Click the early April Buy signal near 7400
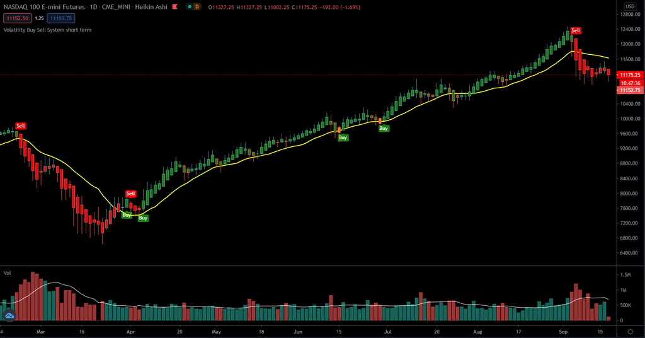 coord(143,218)
